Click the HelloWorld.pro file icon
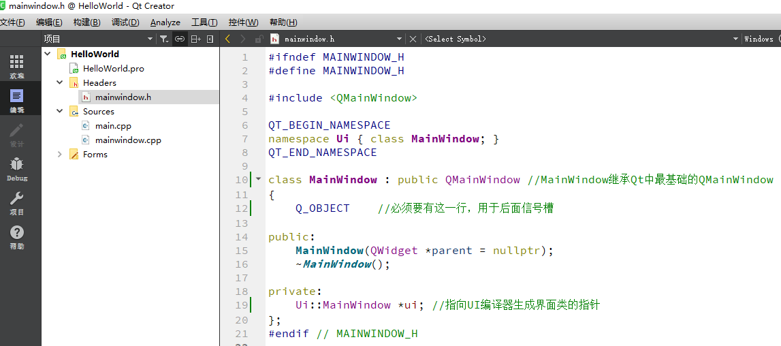Image resolution: width=781 pixels, height=346 pixels. tap(74, 69)
